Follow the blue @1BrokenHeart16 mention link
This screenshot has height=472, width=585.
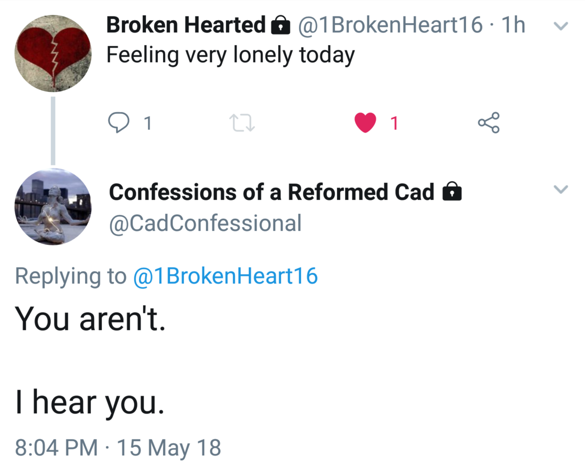225,276
